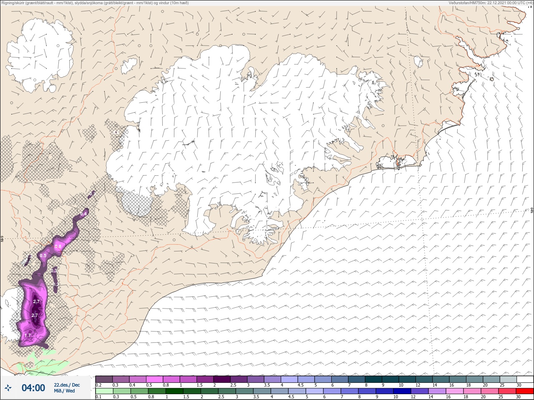Screen dimensions: 534x400
Task: Pick the violet swatch between 12 and 14, lower scale
Action: click(x=420, y=391)
